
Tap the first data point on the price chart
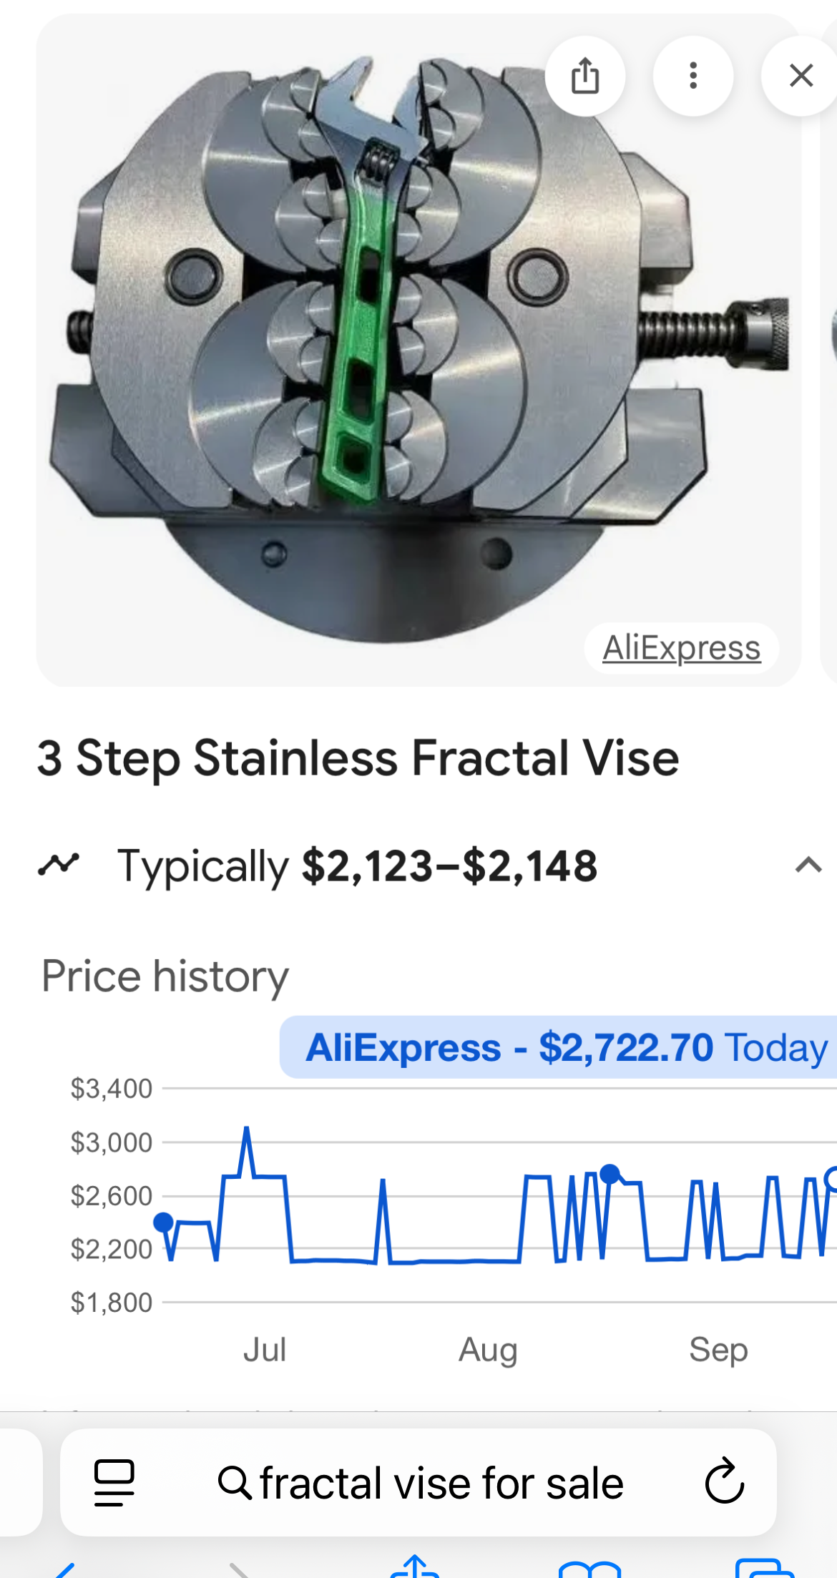point(164,1222)
